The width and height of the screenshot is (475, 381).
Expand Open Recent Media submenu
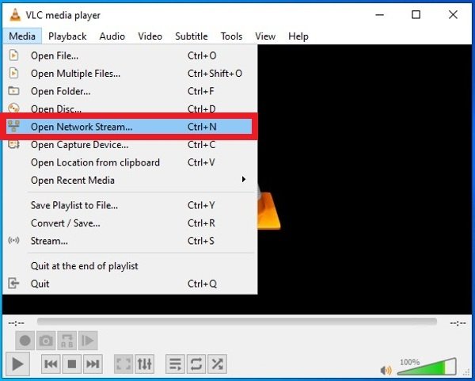(130, 181)
